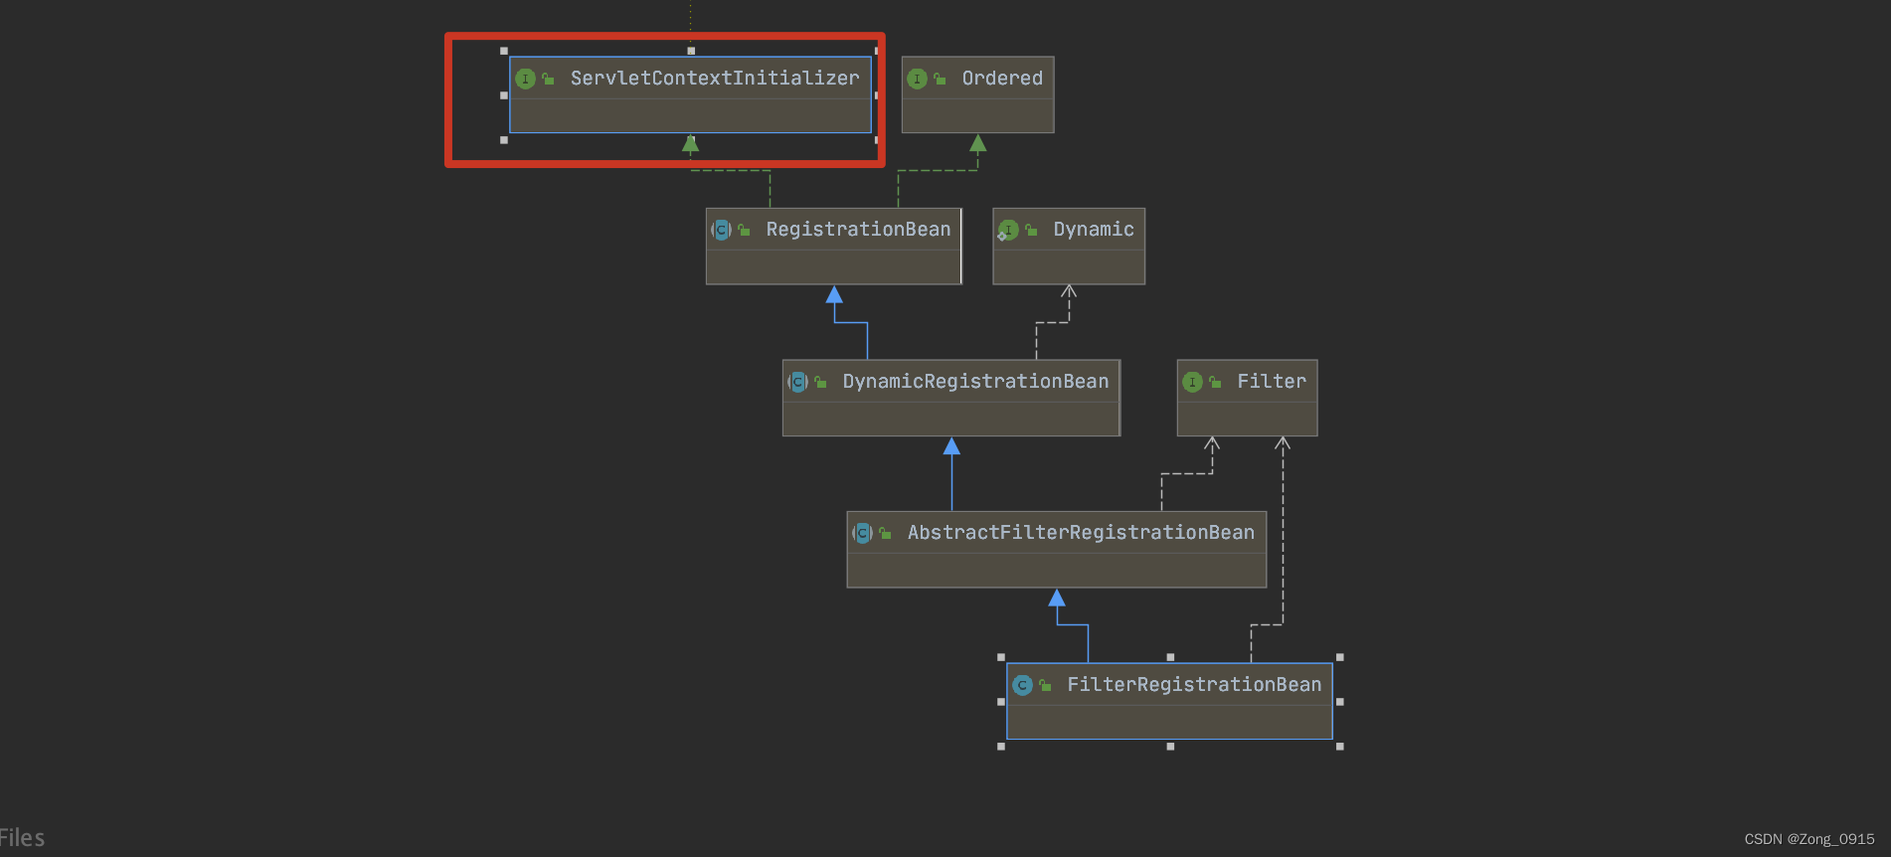Click the interface icon beside Dynamic
This screenshot has height=857, width=1891.
point(1008,230)
